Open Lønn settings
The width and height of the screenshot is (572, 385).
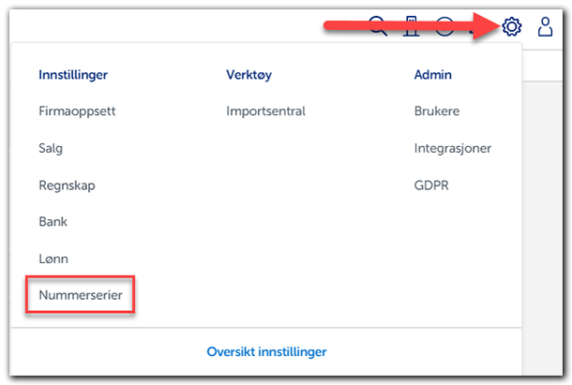pos(53,259)
